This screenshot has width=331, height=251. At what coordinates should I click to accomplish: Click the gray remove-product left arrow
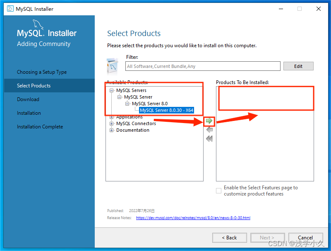209,130
